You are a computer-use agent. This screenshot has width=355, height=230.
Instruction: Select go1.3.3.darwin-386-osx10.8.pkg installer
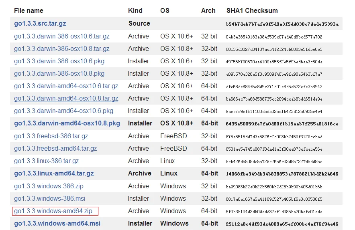(x=59, y=73)
